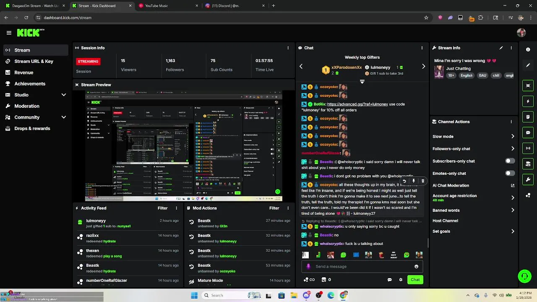Screen dimensions: 537x302
Task: Open Windows Start menu
Action: pos(194,295)
